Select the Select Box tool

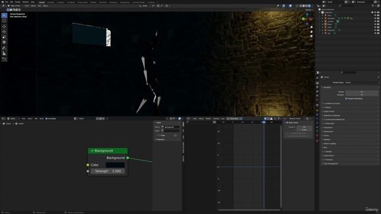[4, 15]
